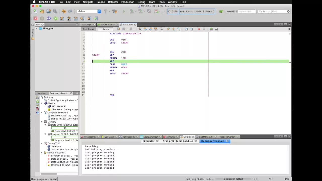The image size is (322, 181).
Task: Open the Build Project dropdown arrow
Action: click(109, 11)
